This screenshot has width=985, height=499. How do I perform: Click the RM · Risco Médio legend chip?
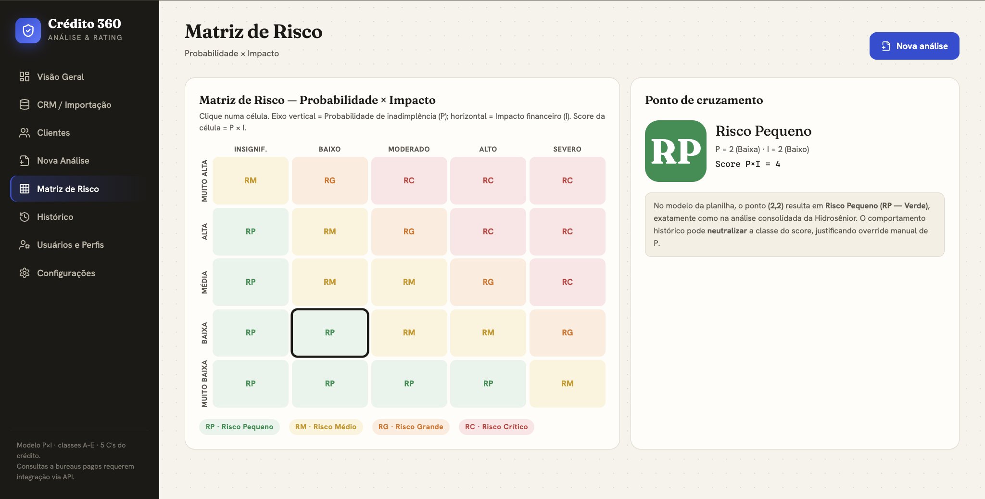pyautogui.click(x=326, y=427)
